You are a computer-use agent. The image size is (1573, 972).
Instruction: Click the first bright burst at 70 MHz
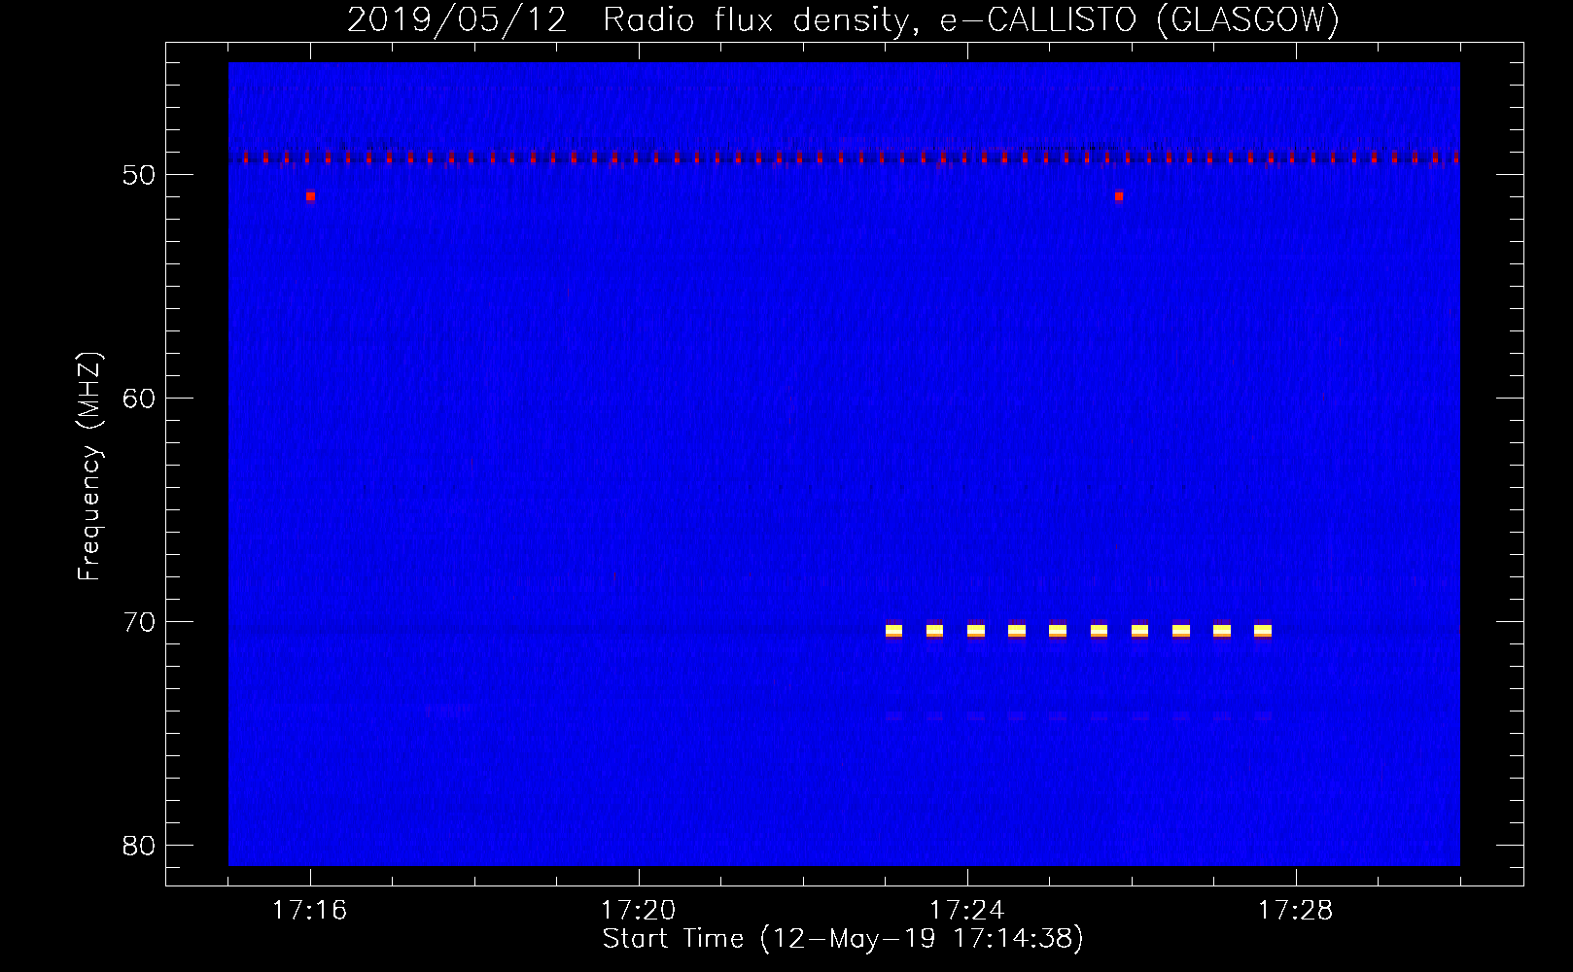893,631
